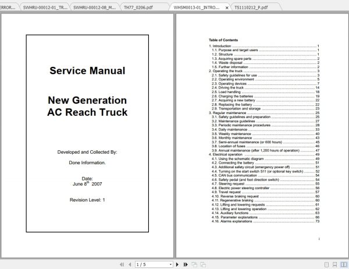This screenshot has width=349, height=269.
Task: Toggle two-page facing layout
Action: point(344,264)
